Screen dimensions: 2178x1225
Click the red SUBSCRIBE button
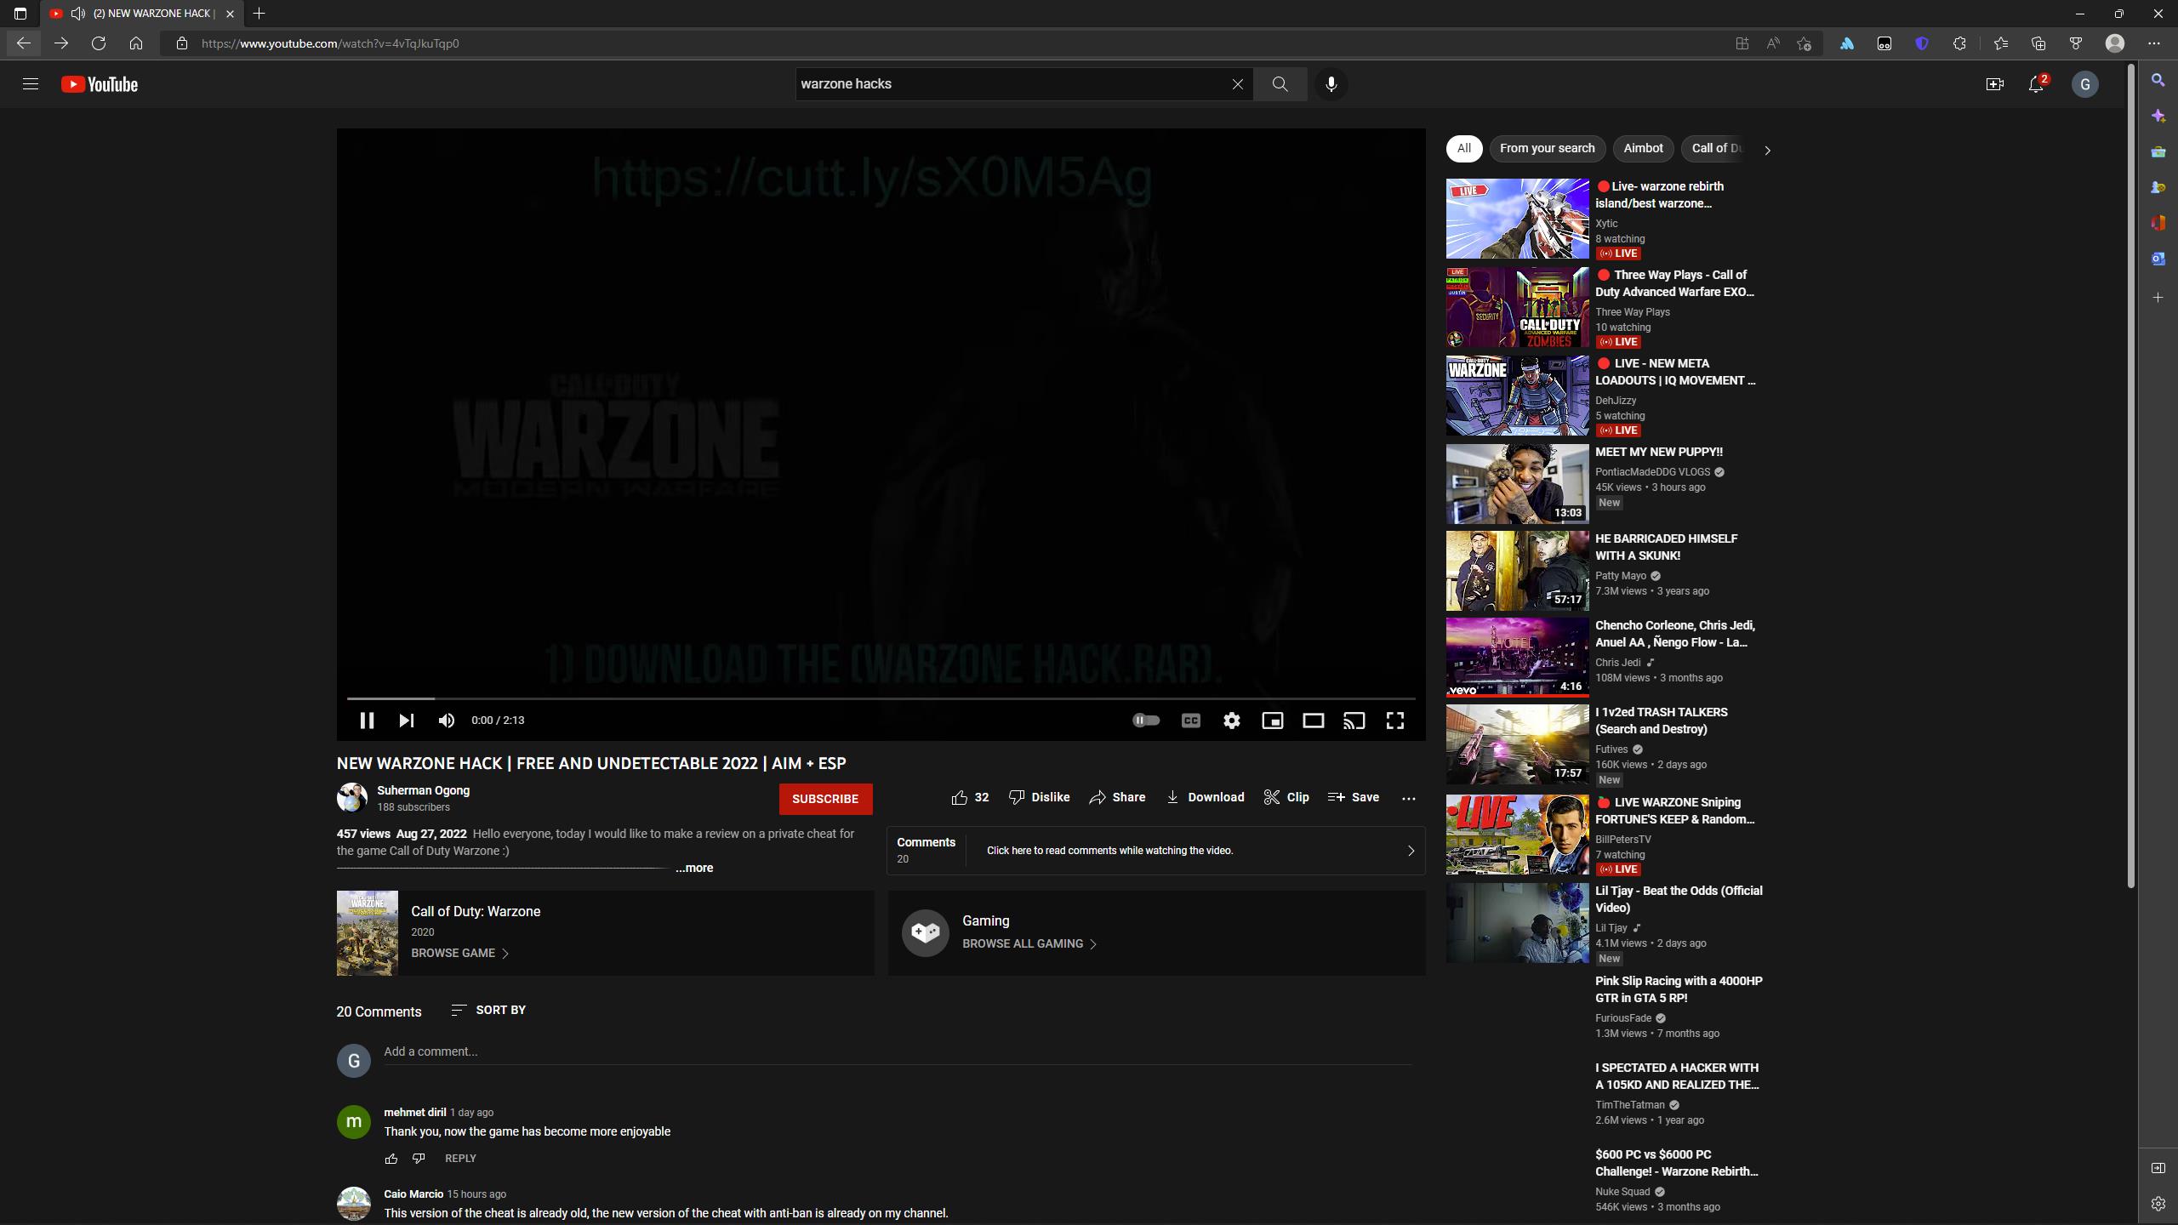tap(824, 799)
